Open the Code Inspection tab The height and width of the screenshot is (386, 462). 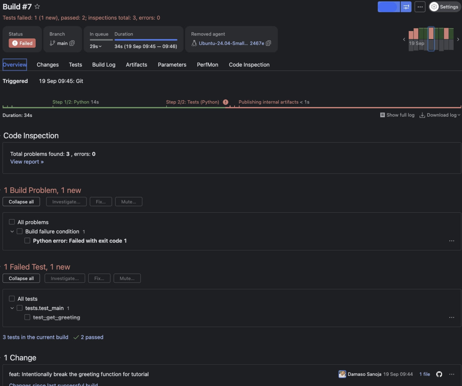pyautogui.click(x=249, y=65)
